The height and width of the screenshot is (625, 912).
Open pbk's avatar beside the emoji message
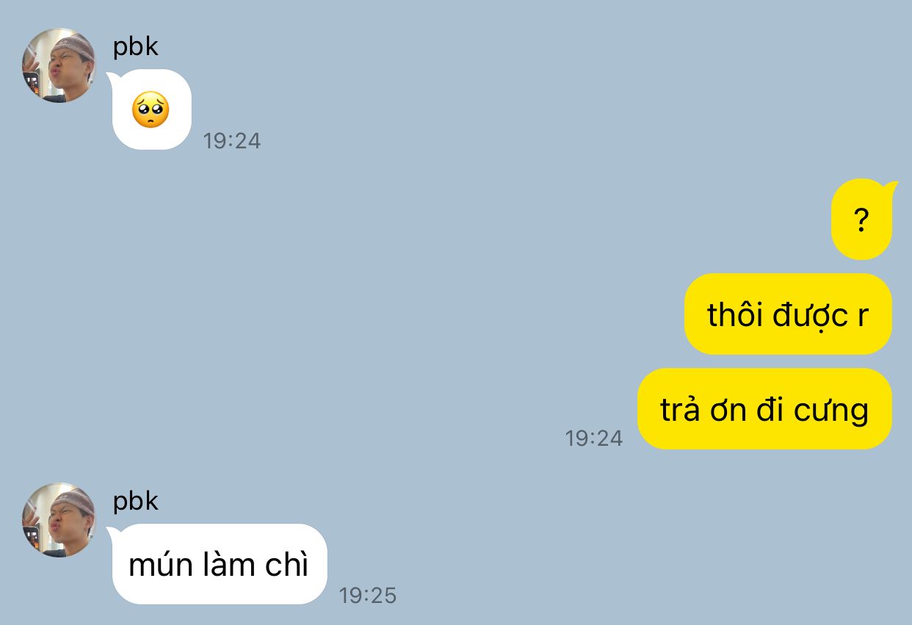(59, 65)
